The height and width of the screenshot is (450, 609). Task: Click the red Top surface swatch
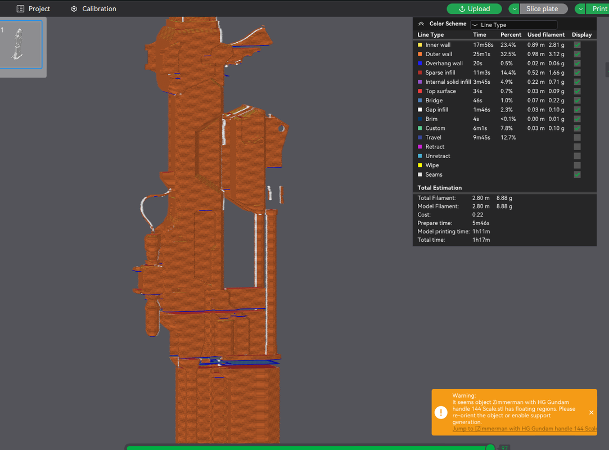pos(420,91)
